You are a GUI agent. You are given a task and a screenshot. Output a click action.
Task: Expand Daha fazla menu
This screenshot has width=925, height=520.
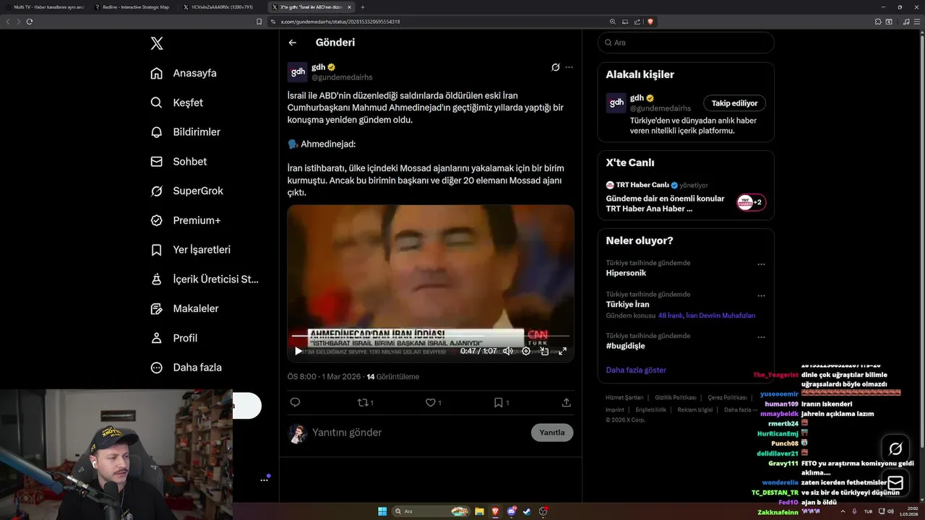coord(186,368)
